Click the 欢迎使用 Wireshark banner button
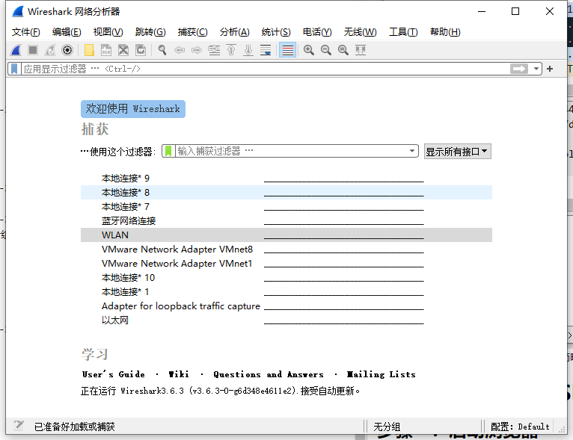The image size is (573, 440). [133, 109]
